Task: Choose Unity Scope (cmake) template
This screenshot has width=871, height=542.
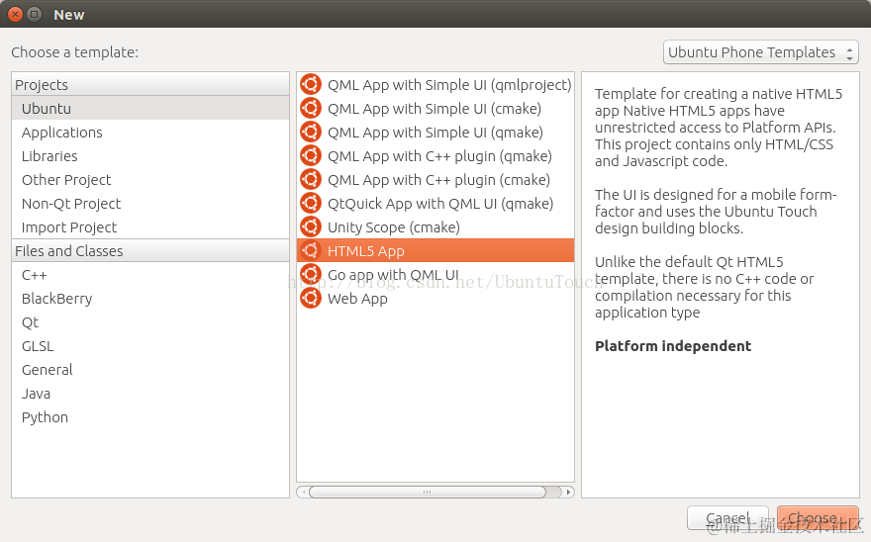Action: [x=435, y=227]
